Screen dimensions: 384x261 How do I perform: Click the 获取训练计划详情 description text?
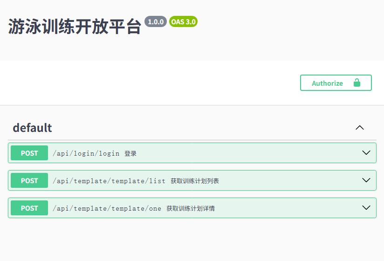[191, 208]
